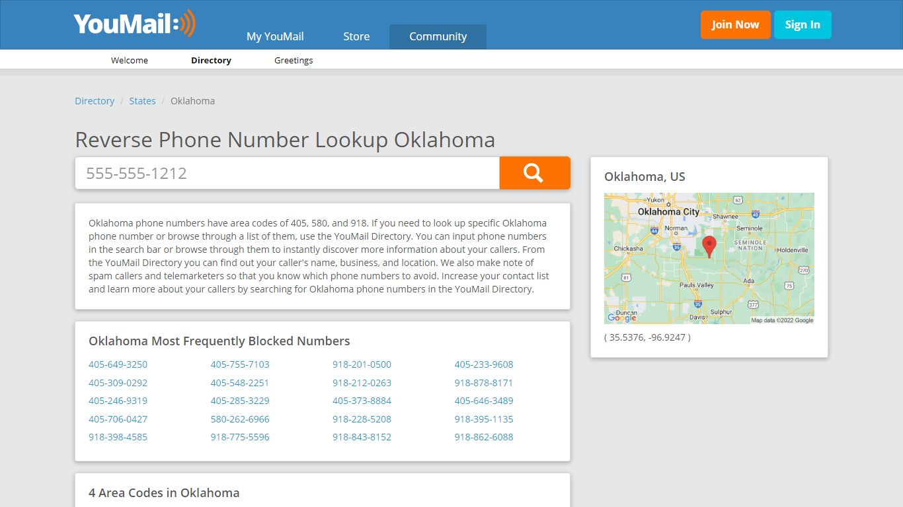The width and height of the screenshot is (903, 507).
Task: Open number 405-373-8884
Action: click(x=362, y=401)
